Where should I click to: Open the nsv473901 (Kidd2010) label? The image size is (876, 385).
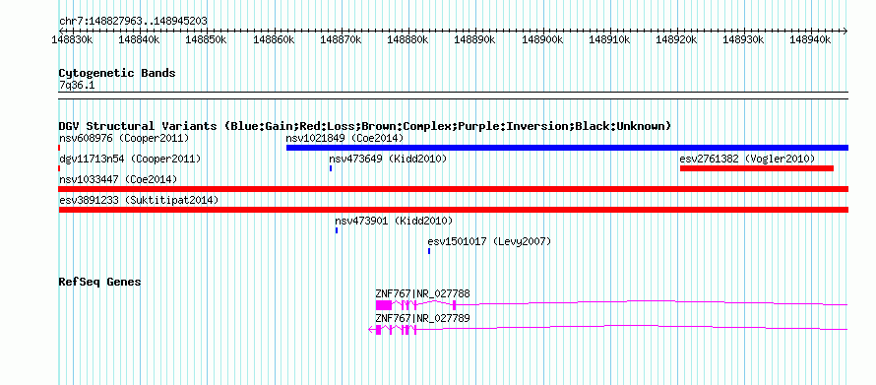(394, 221)
